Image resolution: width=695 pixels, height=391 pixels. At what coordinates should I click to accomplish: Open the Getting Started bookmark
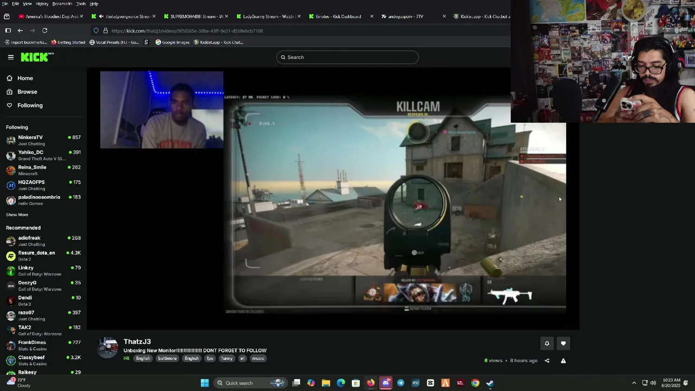(68, 42)
